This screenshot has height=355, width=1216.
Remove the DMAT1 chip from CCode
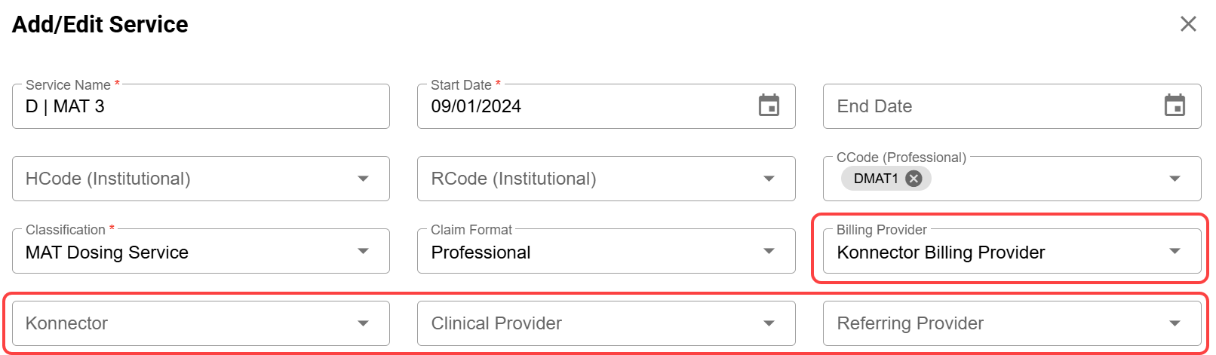pyautogui.click(x=914, y=179)
